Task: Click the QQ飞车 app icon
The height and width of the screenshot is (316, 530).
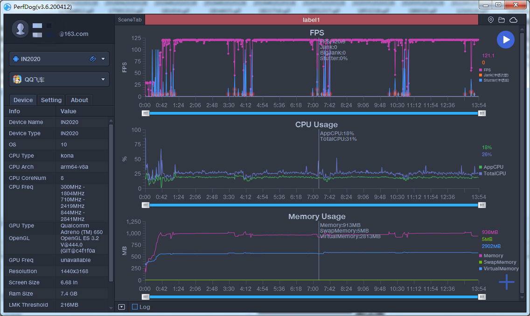Action: click(17, 79)
